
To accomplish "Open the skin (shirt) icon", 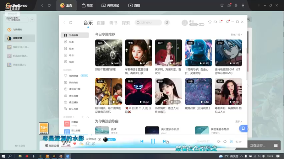I will (210, 22).
